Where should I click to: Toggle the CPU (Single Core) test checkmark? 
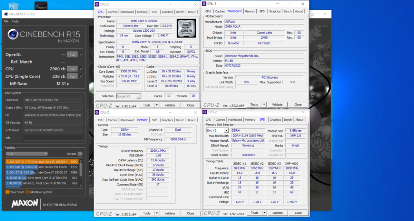(81, 76)
